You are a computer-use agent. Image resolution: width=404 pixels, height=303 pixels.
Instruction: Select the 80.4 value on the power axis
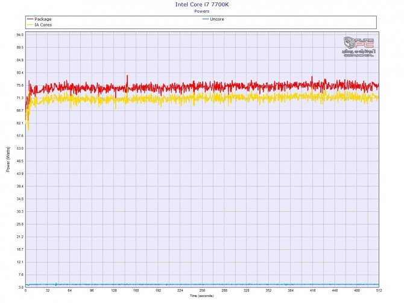(x=20, y=72)
